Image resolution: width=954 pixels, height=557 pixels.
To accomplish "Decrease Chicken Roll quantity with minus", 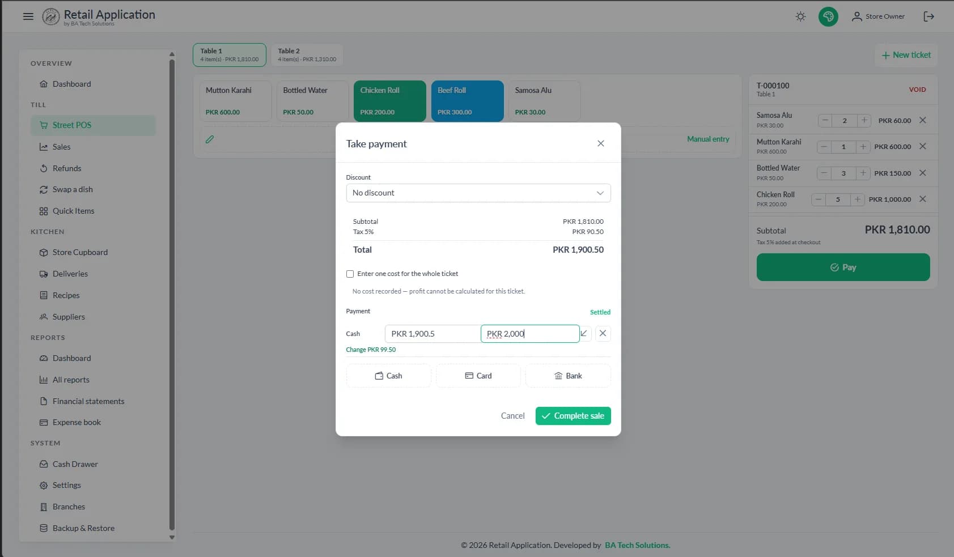I will click(x=819, y=199).
